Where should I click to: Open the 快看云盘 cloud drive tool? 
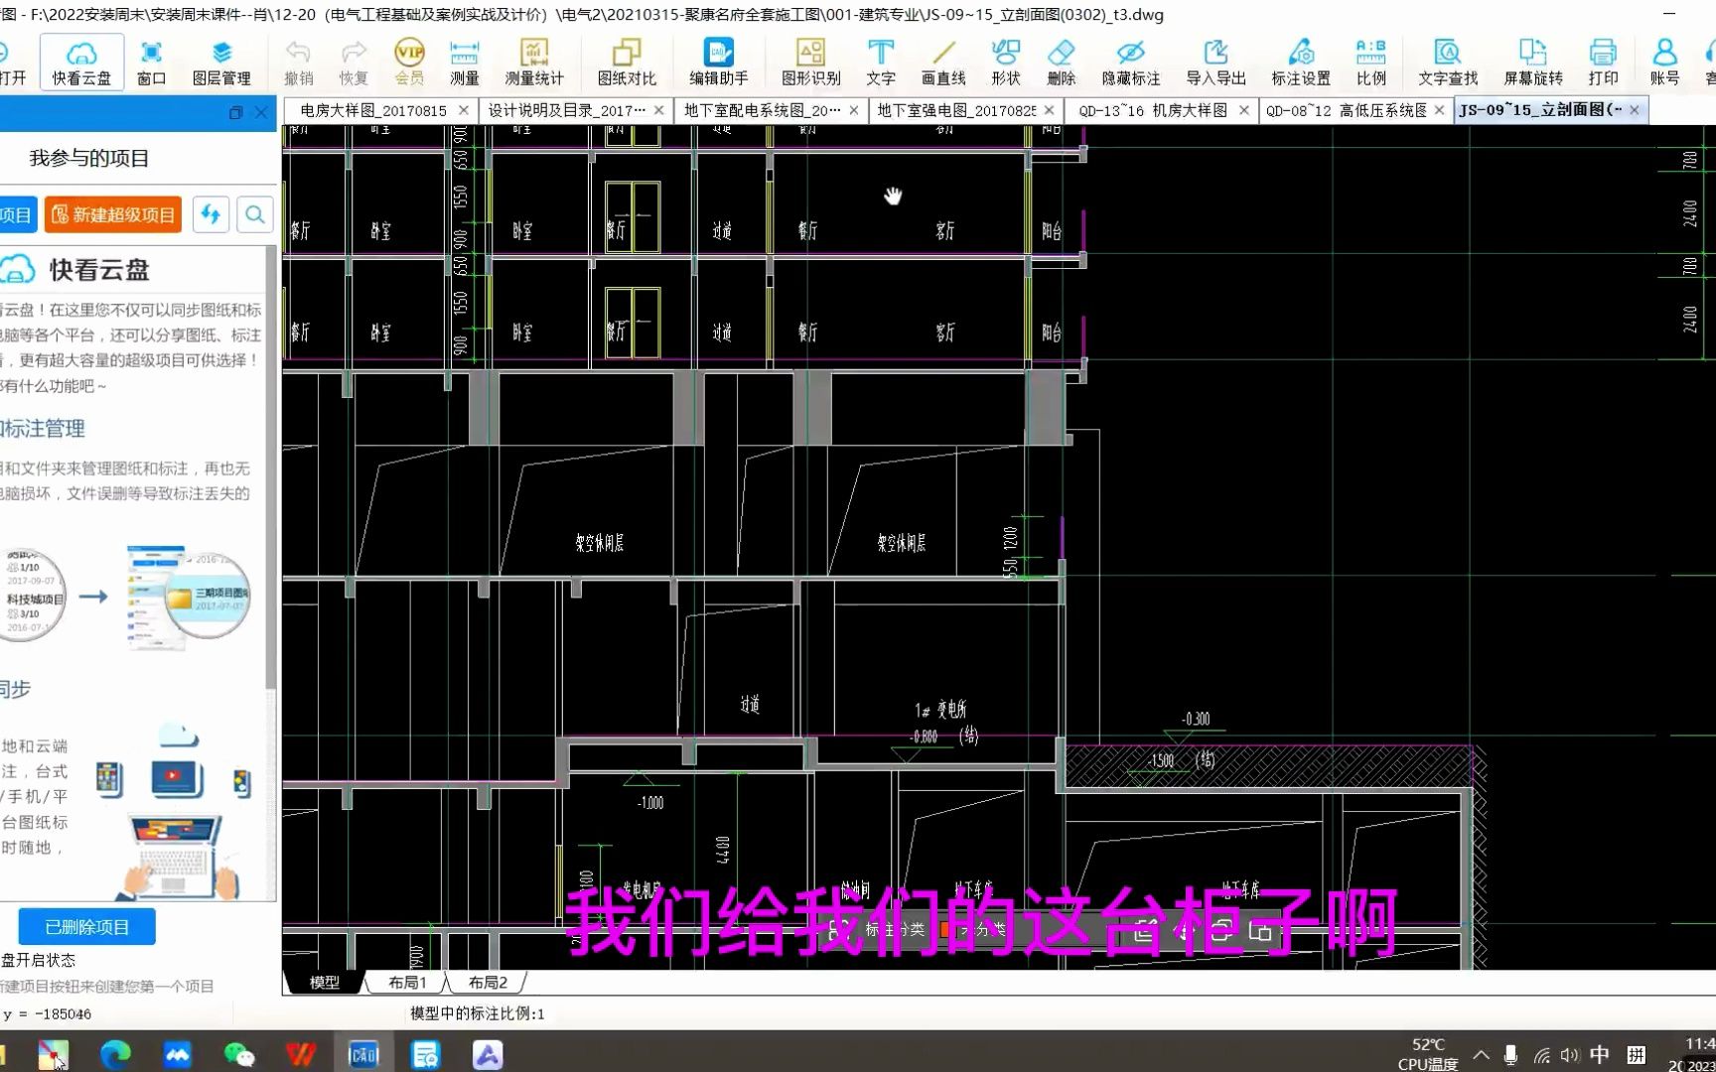click(x=81, y=62)
